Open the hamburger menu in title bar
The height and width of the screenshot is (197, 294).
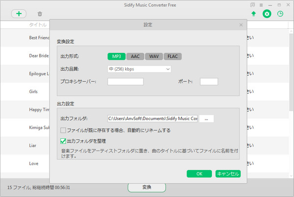click(x=261, y=5)
